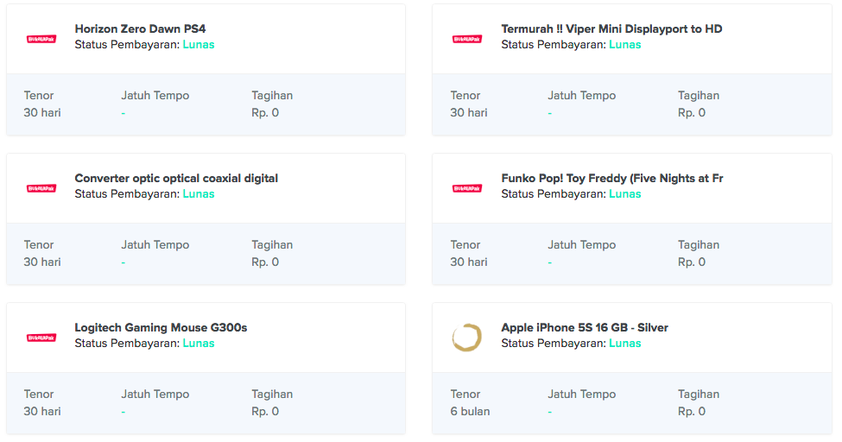Click the Bukalapak logo beside Converter optic optical

point(41,188)
